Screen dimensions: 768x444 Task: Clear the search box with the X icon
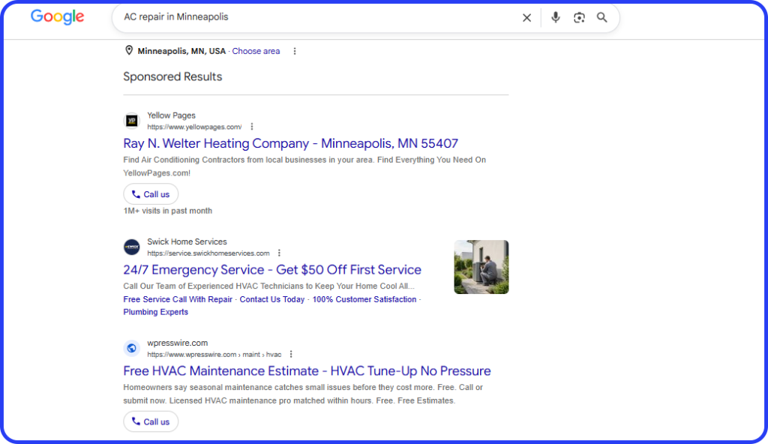526,18
